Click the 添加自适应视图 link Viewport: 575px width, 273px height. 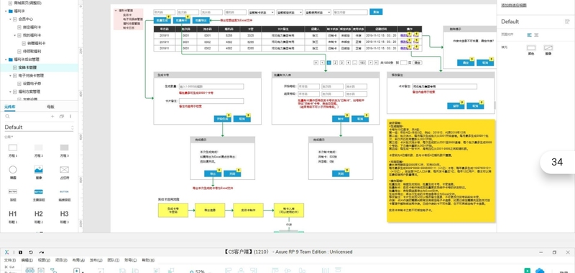coord(514,5)
